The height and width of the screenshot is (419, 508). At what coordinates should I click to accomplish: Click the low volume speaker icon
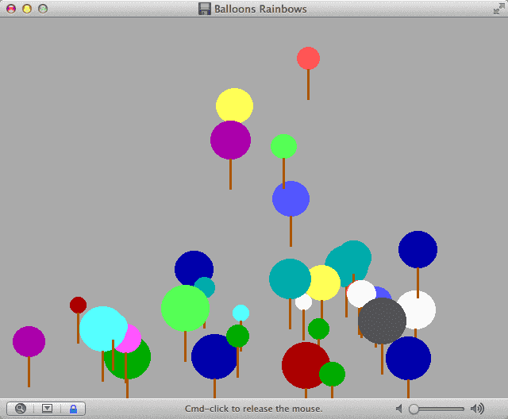[399, 409]
